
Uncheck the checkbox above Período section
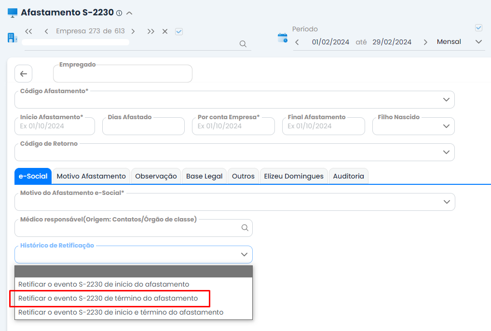coord(478,28)
